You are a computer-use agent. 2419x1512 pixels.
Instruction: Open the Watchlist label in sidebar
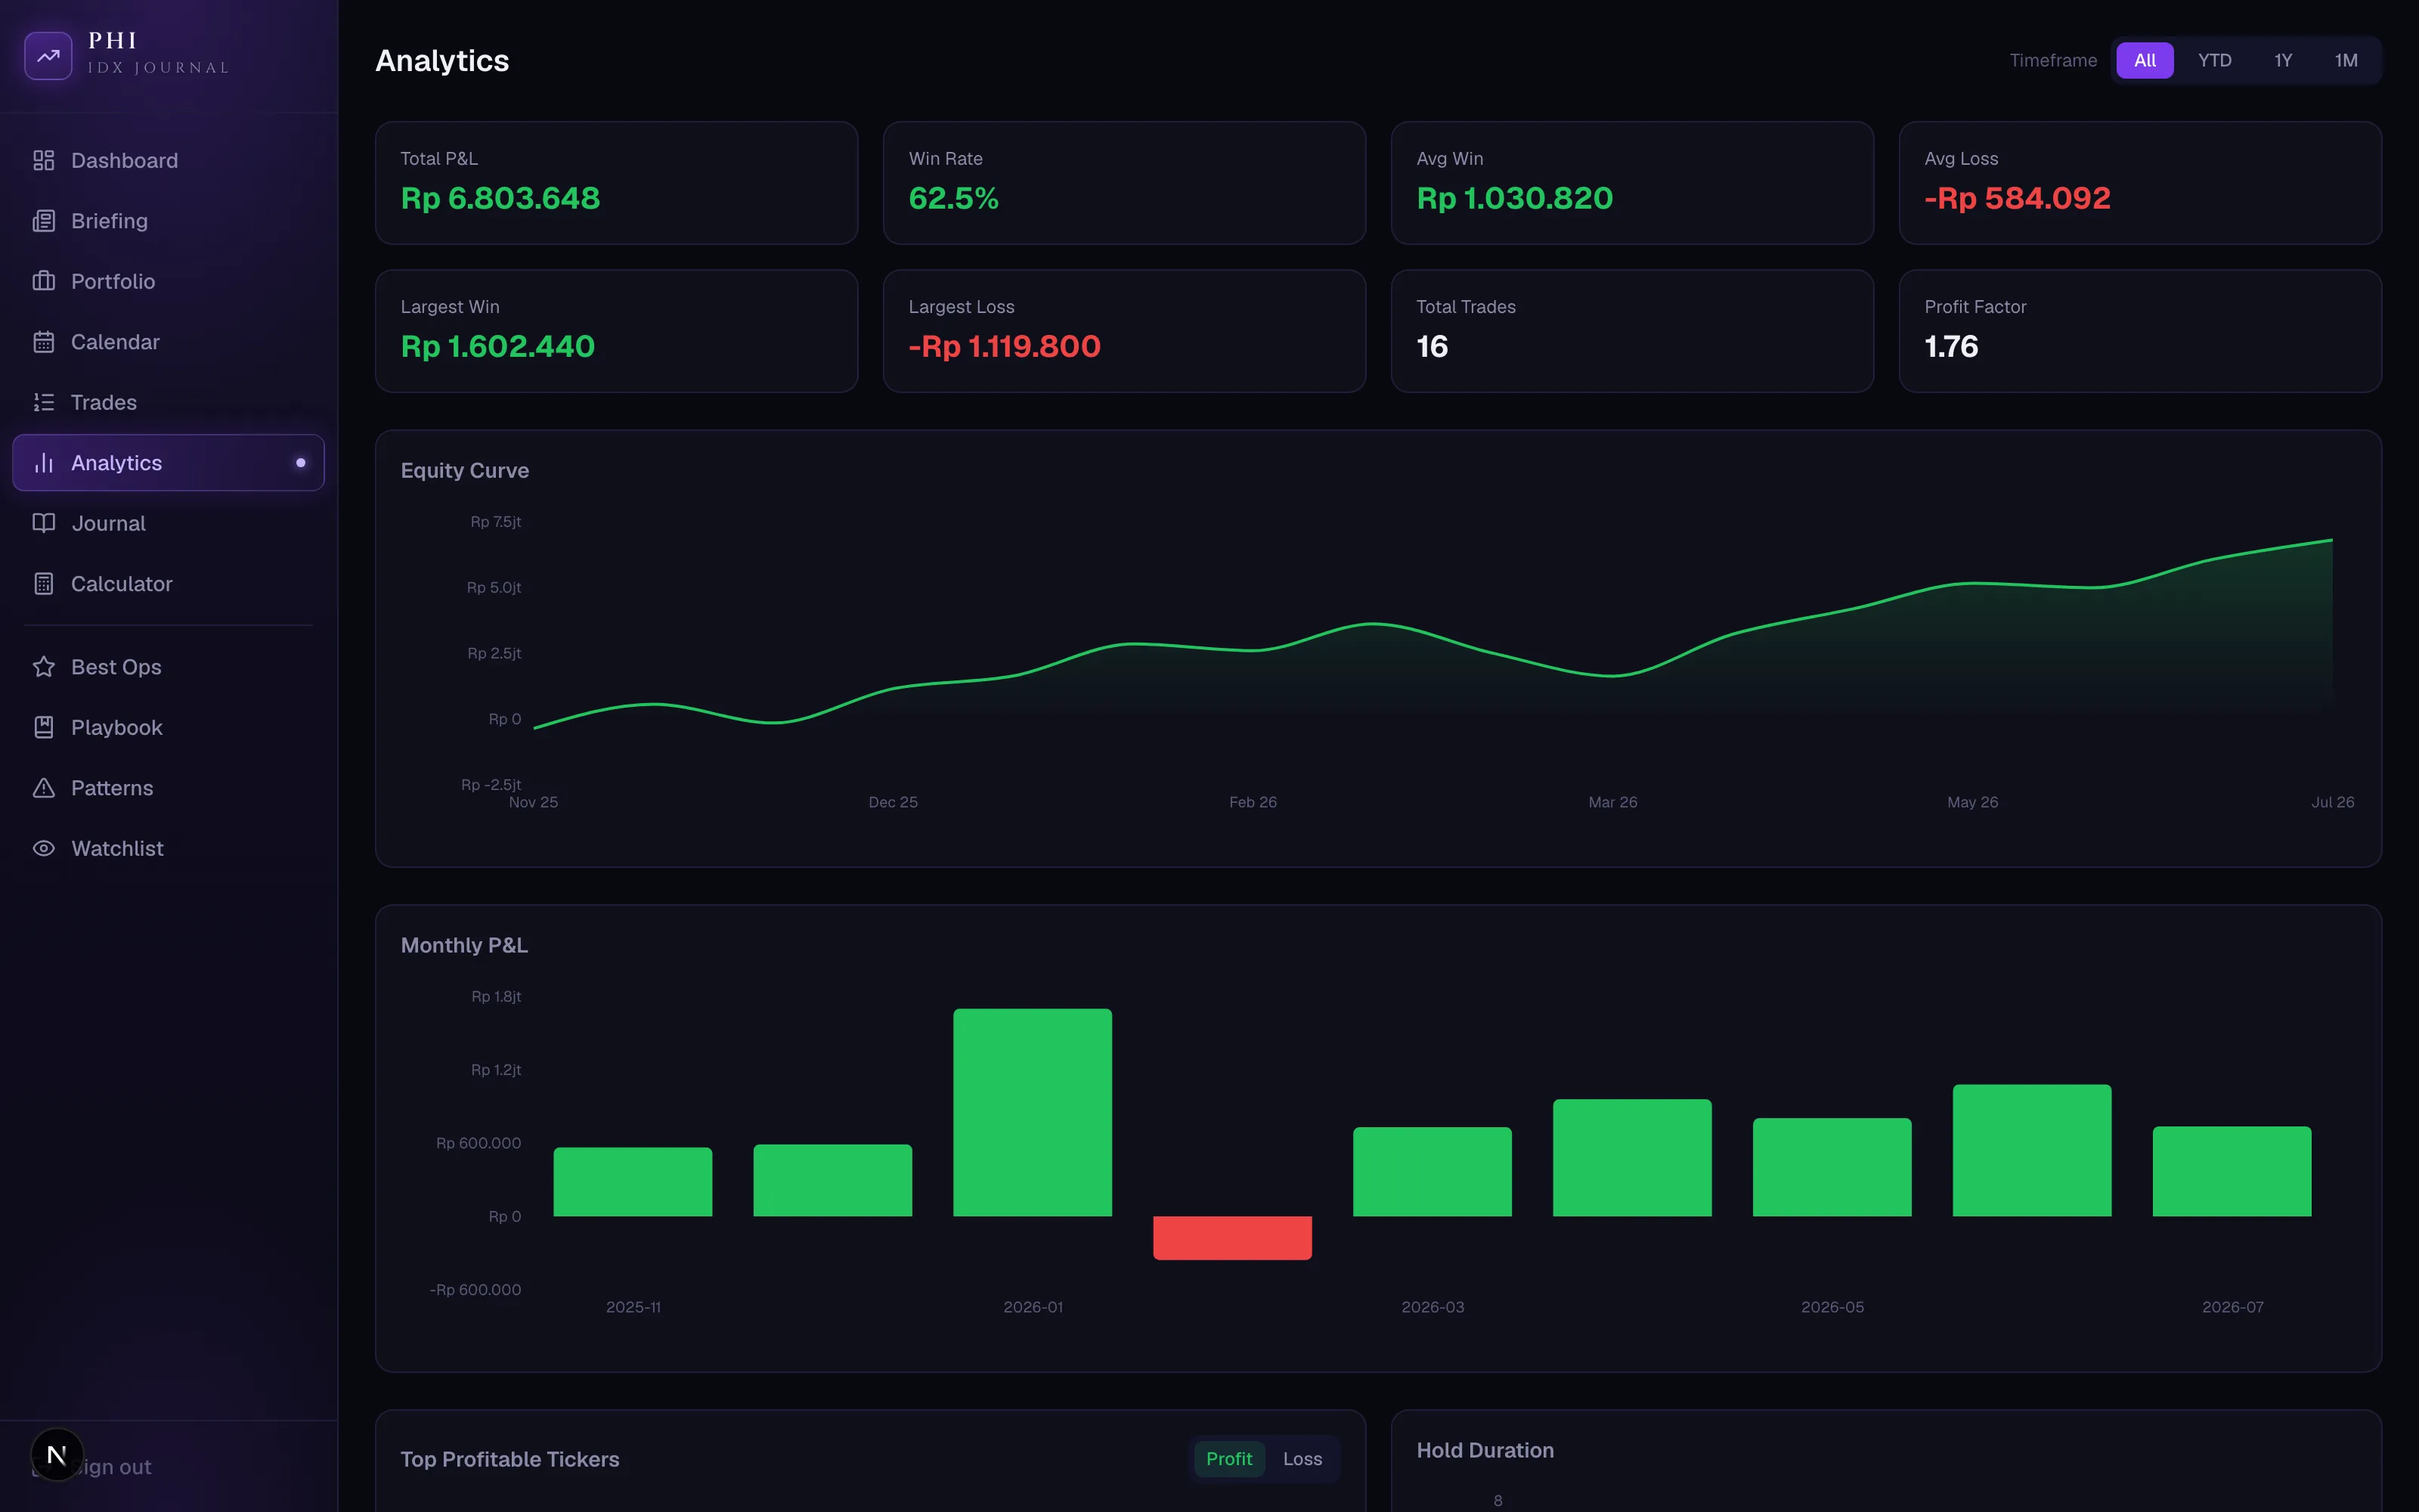117,848
